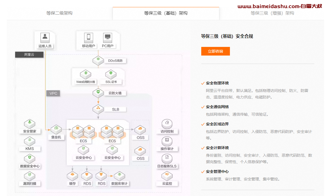The image size is (330, 196).
Task: Click the 等保三级(基础)安全合规 heading
Action: pos(227,36)
